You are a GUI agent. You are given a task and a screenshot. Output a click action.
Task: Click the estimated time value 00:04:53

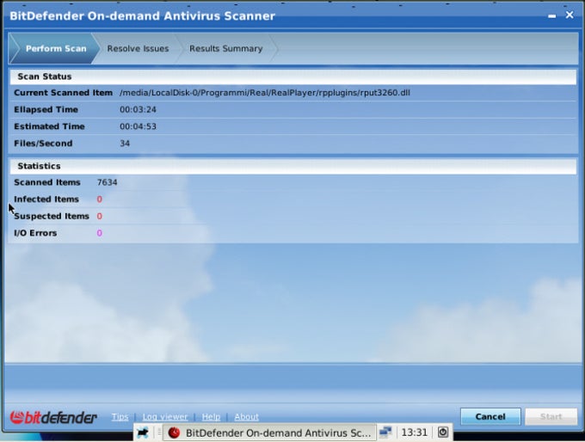[x=138, y=126]
